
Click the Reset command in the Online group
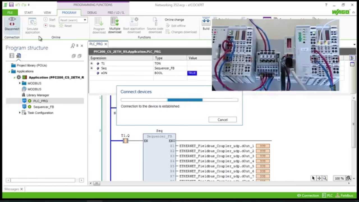[x=65, y=26]
